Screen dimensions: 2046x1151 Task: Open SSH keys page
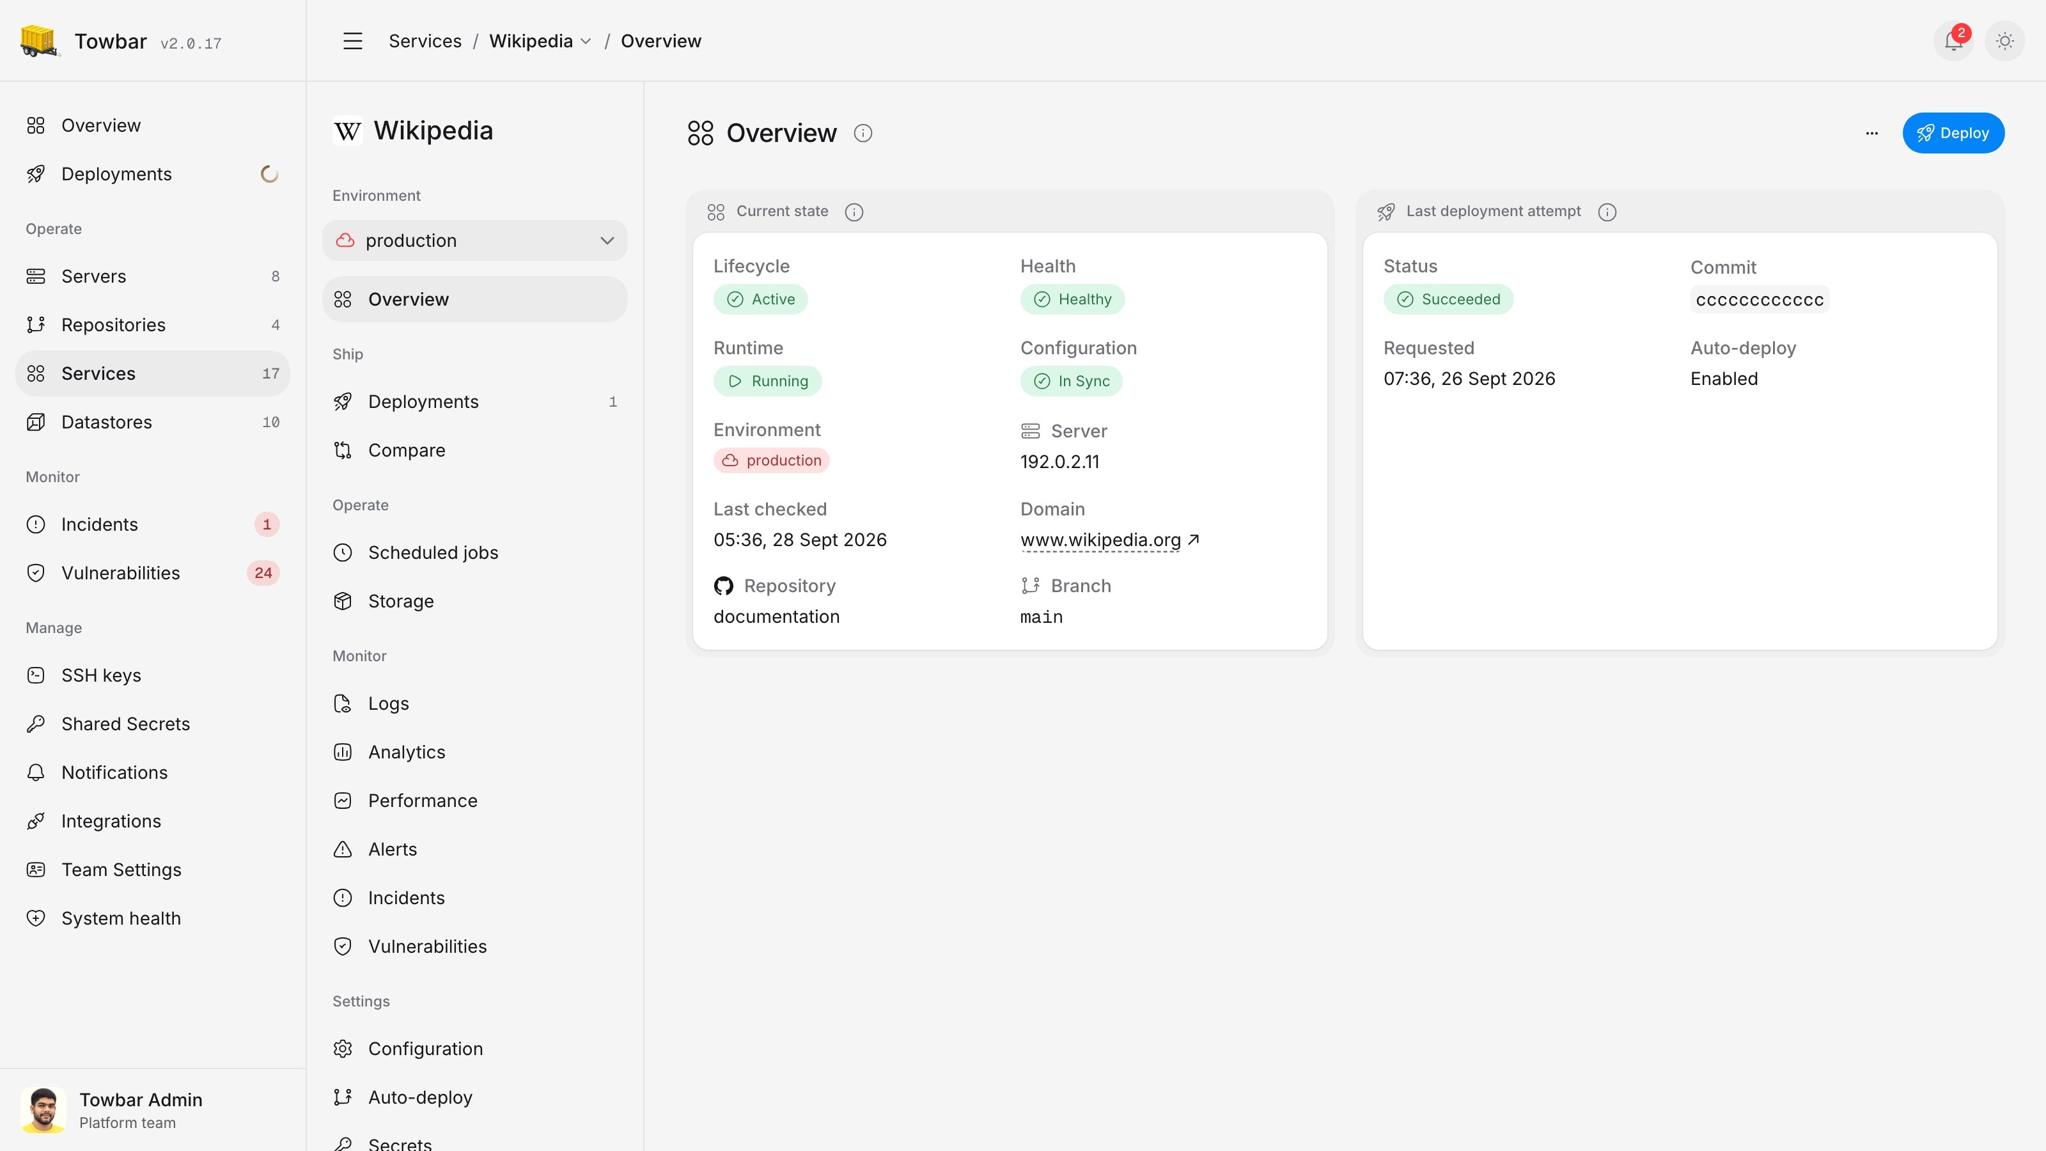click(153, 675)
